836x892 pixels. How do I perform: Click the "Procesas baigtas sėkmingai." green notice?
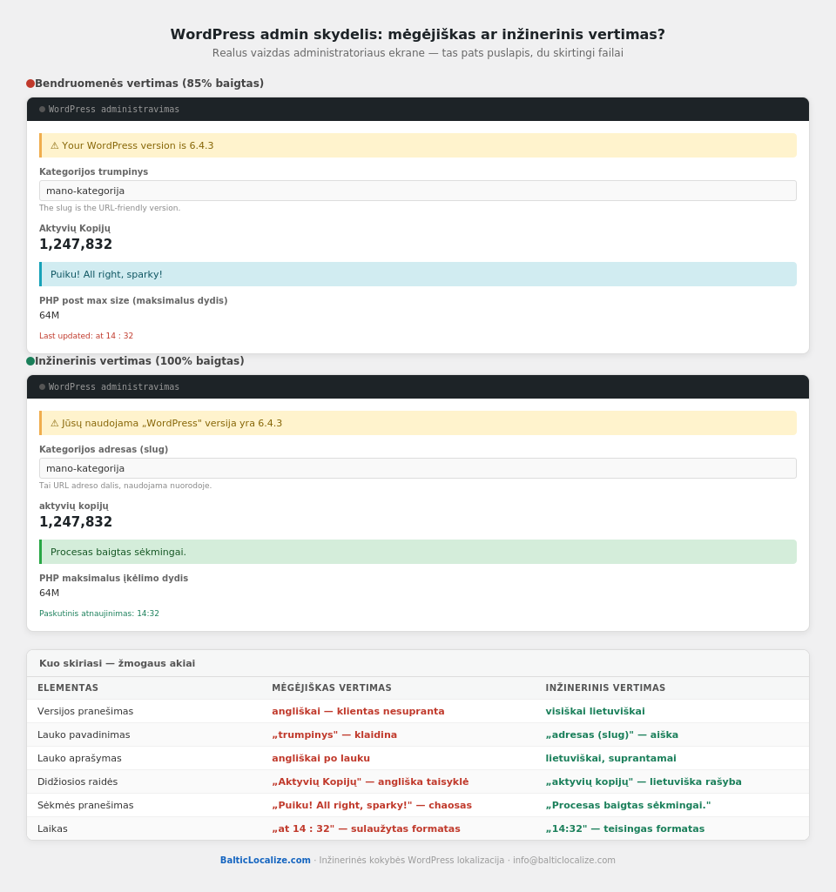(x=418, y=552)
